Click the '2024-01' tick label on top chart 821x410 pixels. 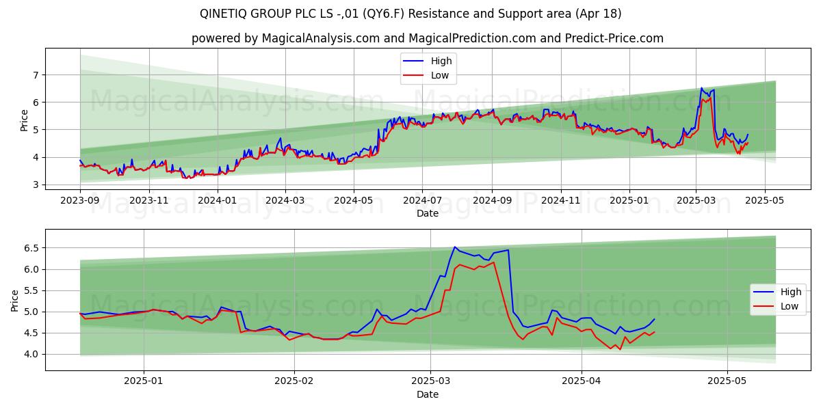click(217, 200)
